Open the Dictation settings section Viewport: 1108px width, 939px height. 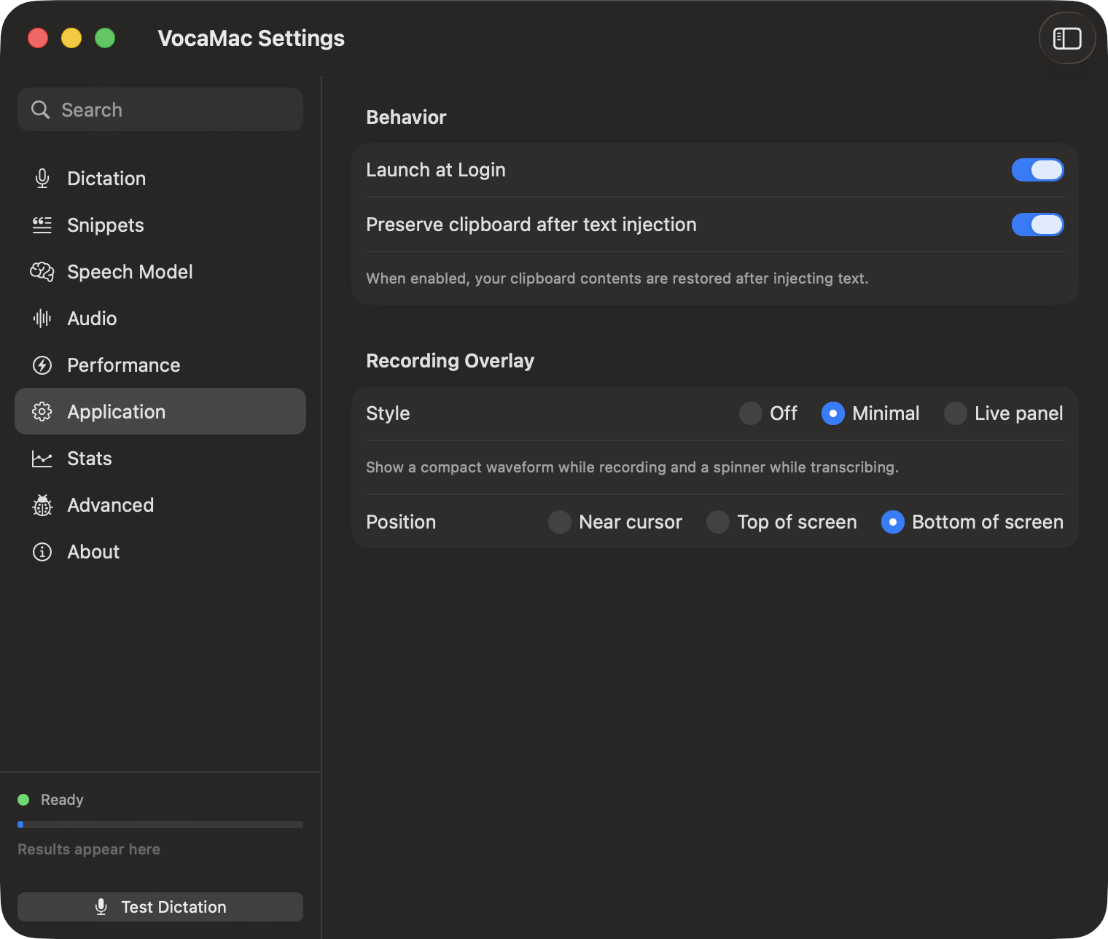pos(160,179)
